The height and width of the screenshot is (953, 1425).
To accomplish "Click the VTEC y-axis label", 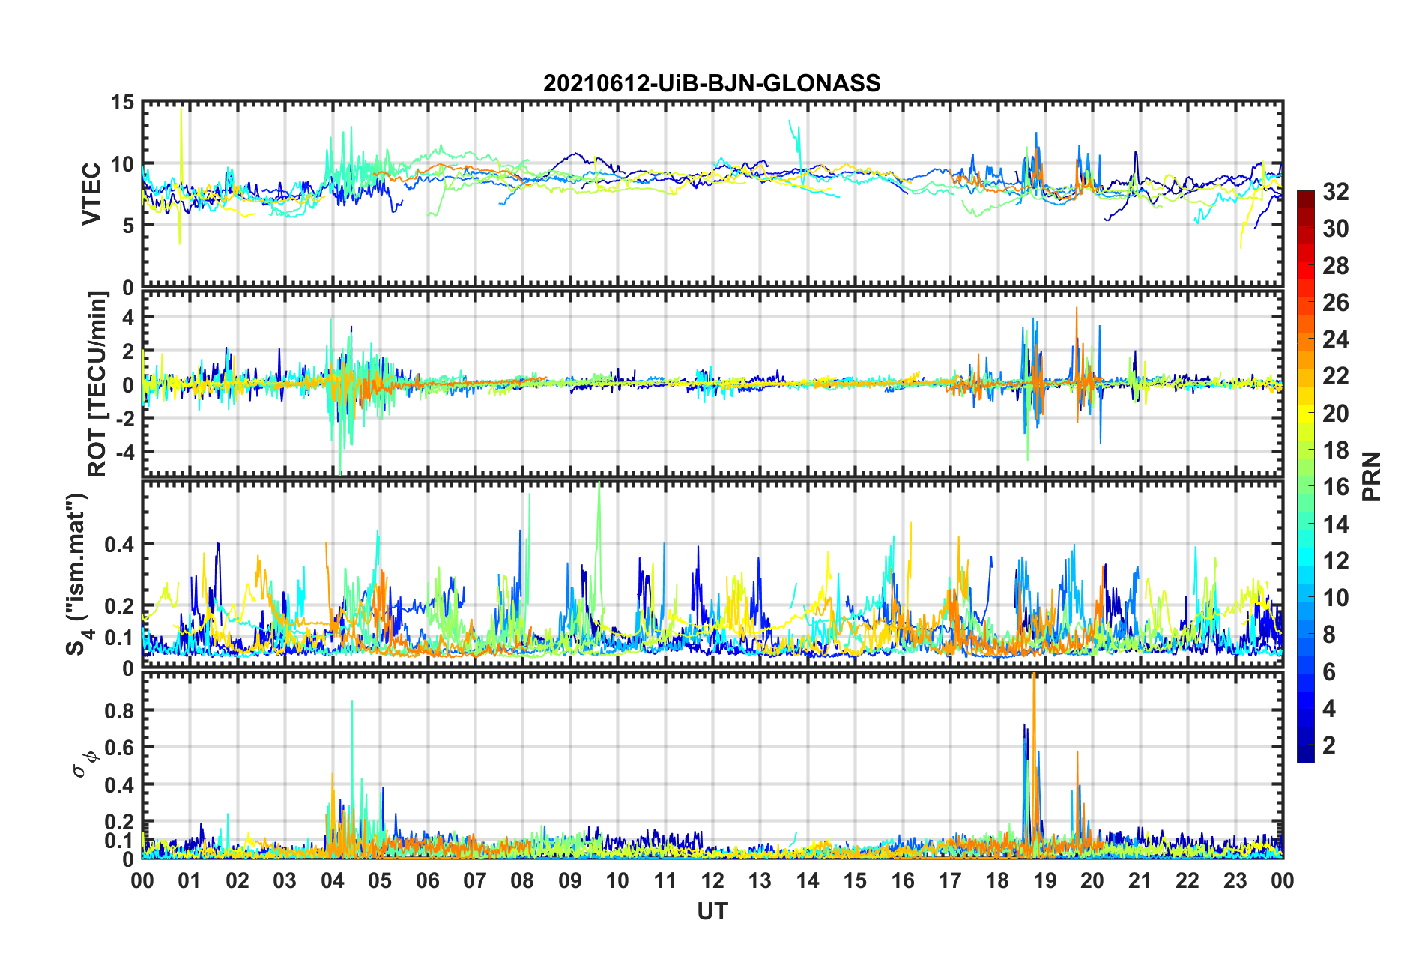I will coord(91,193).
